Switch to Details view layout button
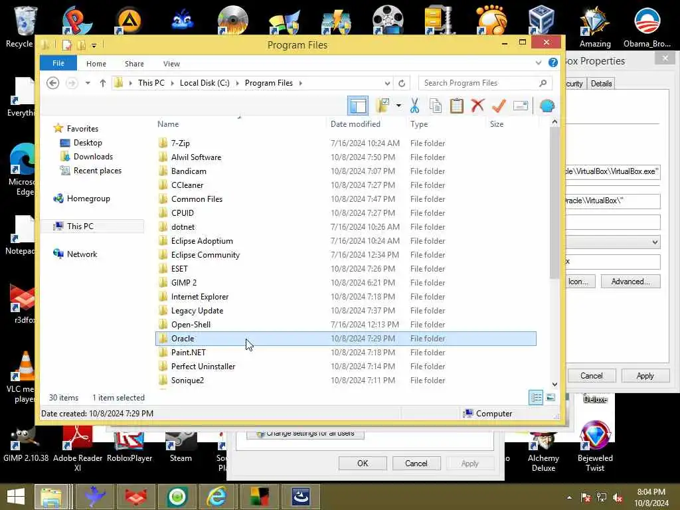Viewport: 680px width, 510px height. pos(536,397)
